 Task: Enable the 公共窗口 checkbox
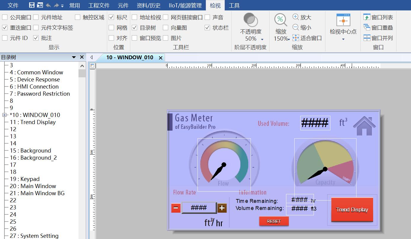[5, 17]
